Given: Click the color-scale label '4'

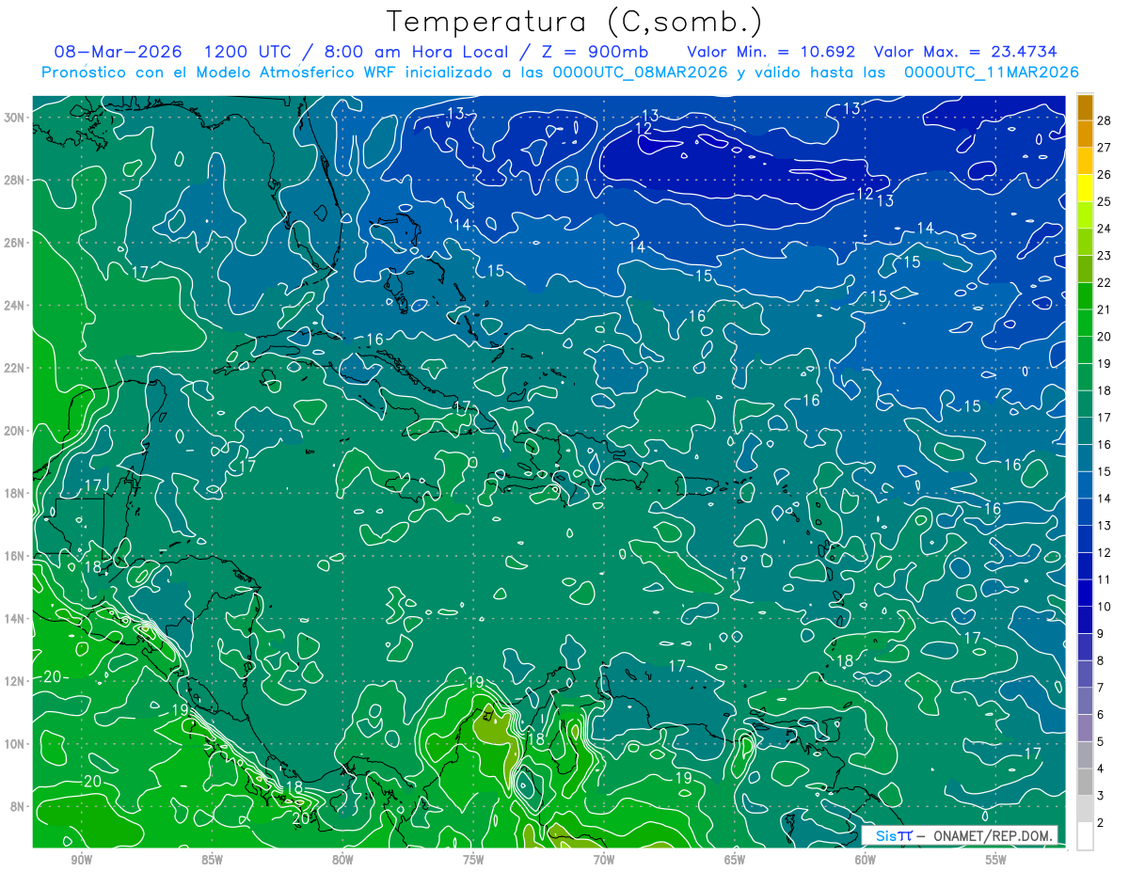Looking at the screenshot, I should [x=1102, y=769].
